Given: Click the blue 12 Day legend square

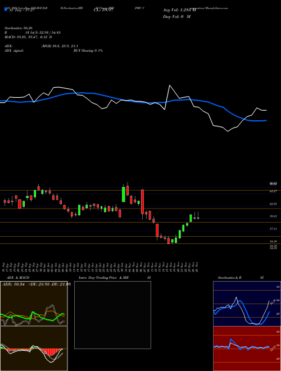Looking at the screenshot, I should tap(6, 10).
